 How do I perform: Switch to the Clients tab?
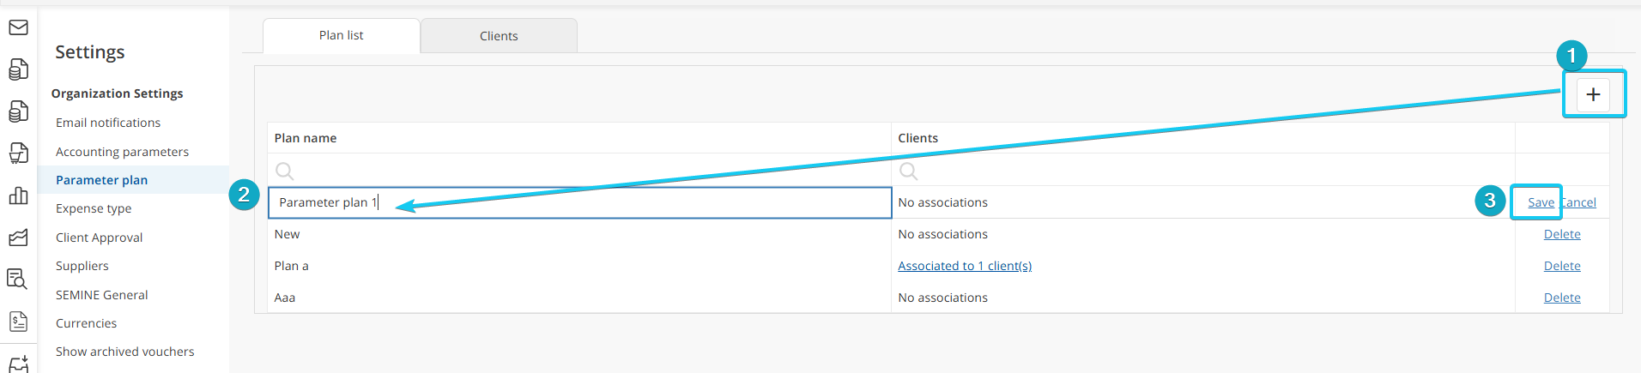click(499, 36)
